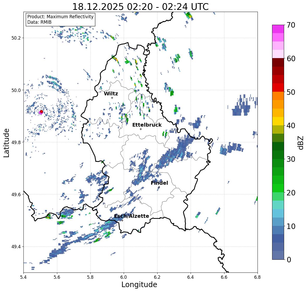
Task: Click the colorbar tick label 70
Action: tap(291, 25)
